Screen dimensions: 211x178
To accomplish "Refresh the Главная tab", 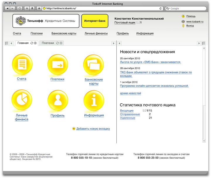I will pyautogui.click(x=31, y=43).
